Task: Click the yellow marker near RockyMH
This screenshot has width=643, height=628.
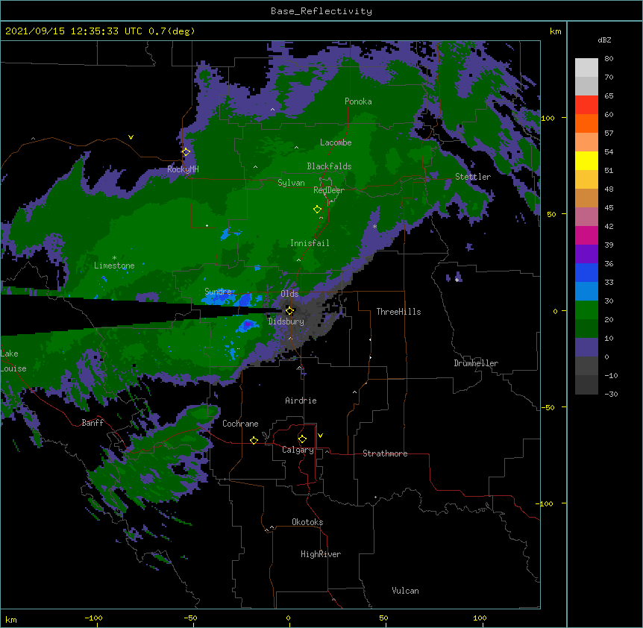Action: click(186, 152)
